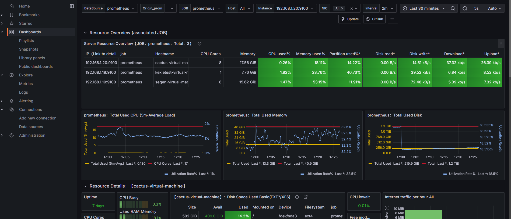Collapse Resource Details cactus-virtual-machine row

point(85,186)
